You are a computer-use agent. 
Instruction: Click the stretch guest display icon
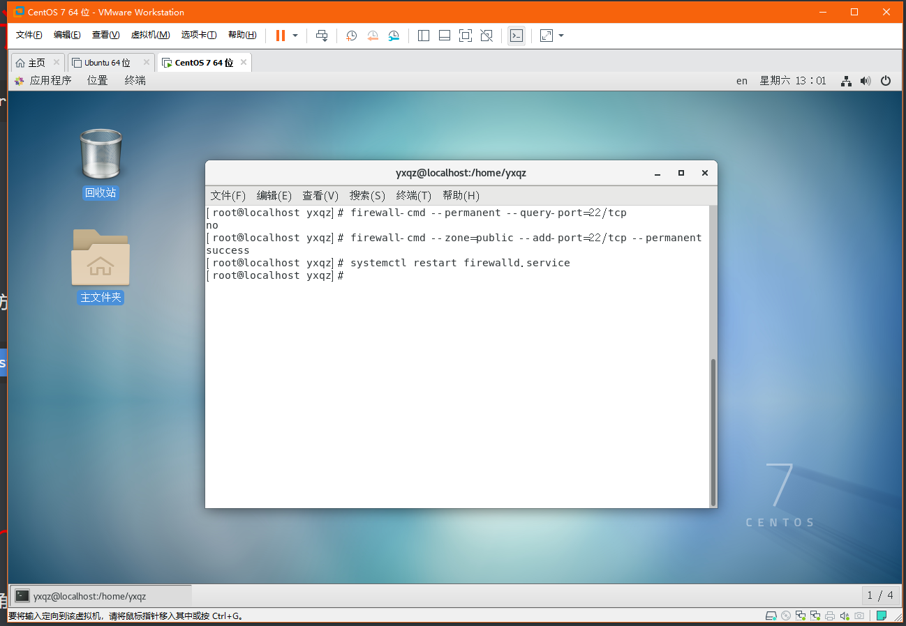[547, 36]
